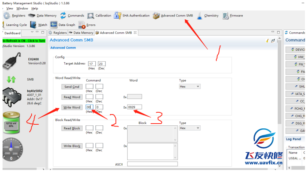Click the Write Word button

(x=72, y=108)
